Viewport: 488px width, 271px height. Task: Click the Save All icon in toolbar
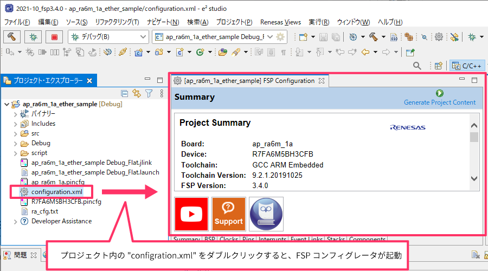click(336, 37)
